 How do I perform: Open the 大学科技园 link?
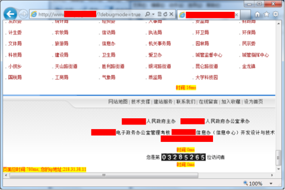206,77
